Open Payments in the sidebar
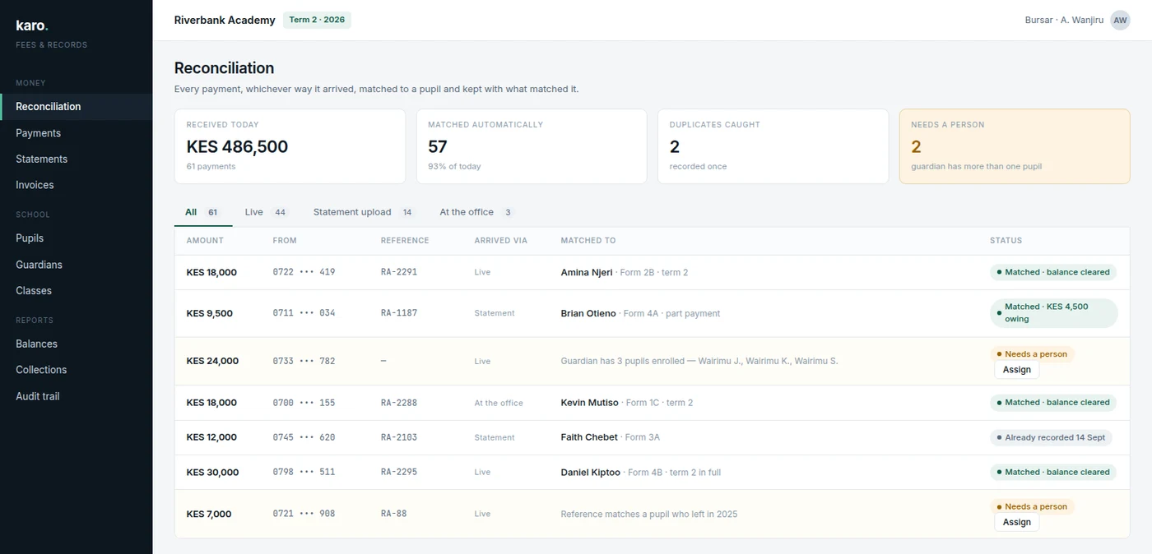This screenshot has width=1152, height=554. [x=77, y=133]
